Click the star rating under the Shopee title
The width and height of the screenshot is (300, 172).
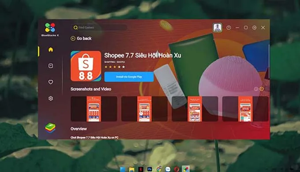point(115,67)
